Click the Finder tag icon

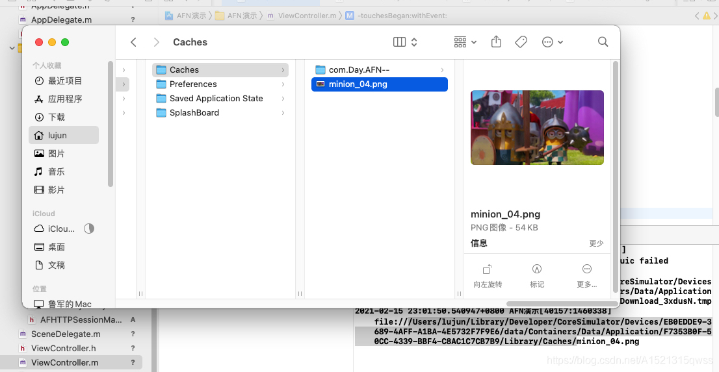pyautogui.click(x=521, y=42)
